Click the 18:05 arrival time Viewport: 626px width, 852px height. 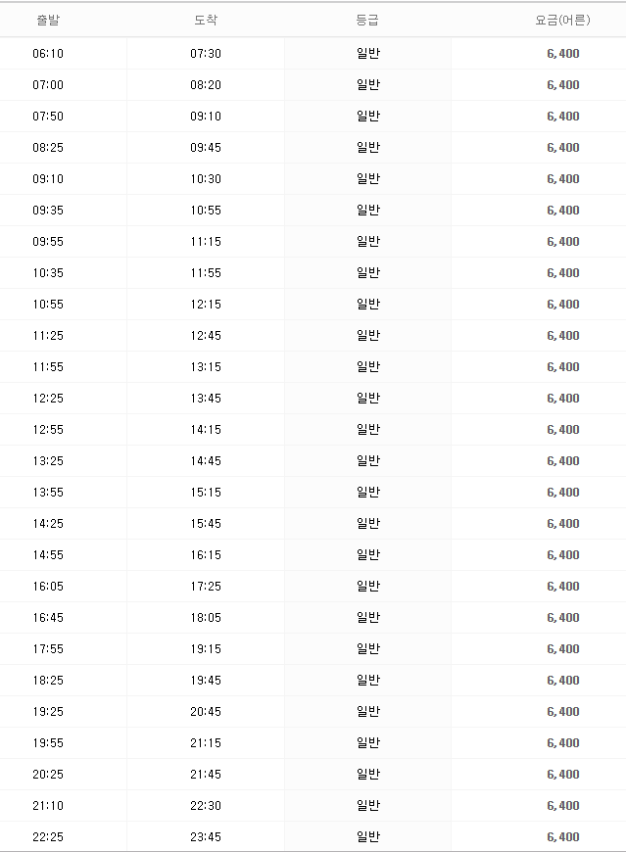point(206,617)
